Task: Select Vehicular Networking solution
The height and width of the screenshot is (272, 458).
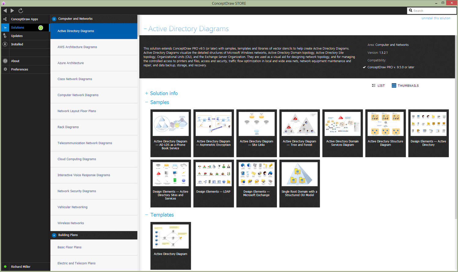Action: [x=94, y=207]
